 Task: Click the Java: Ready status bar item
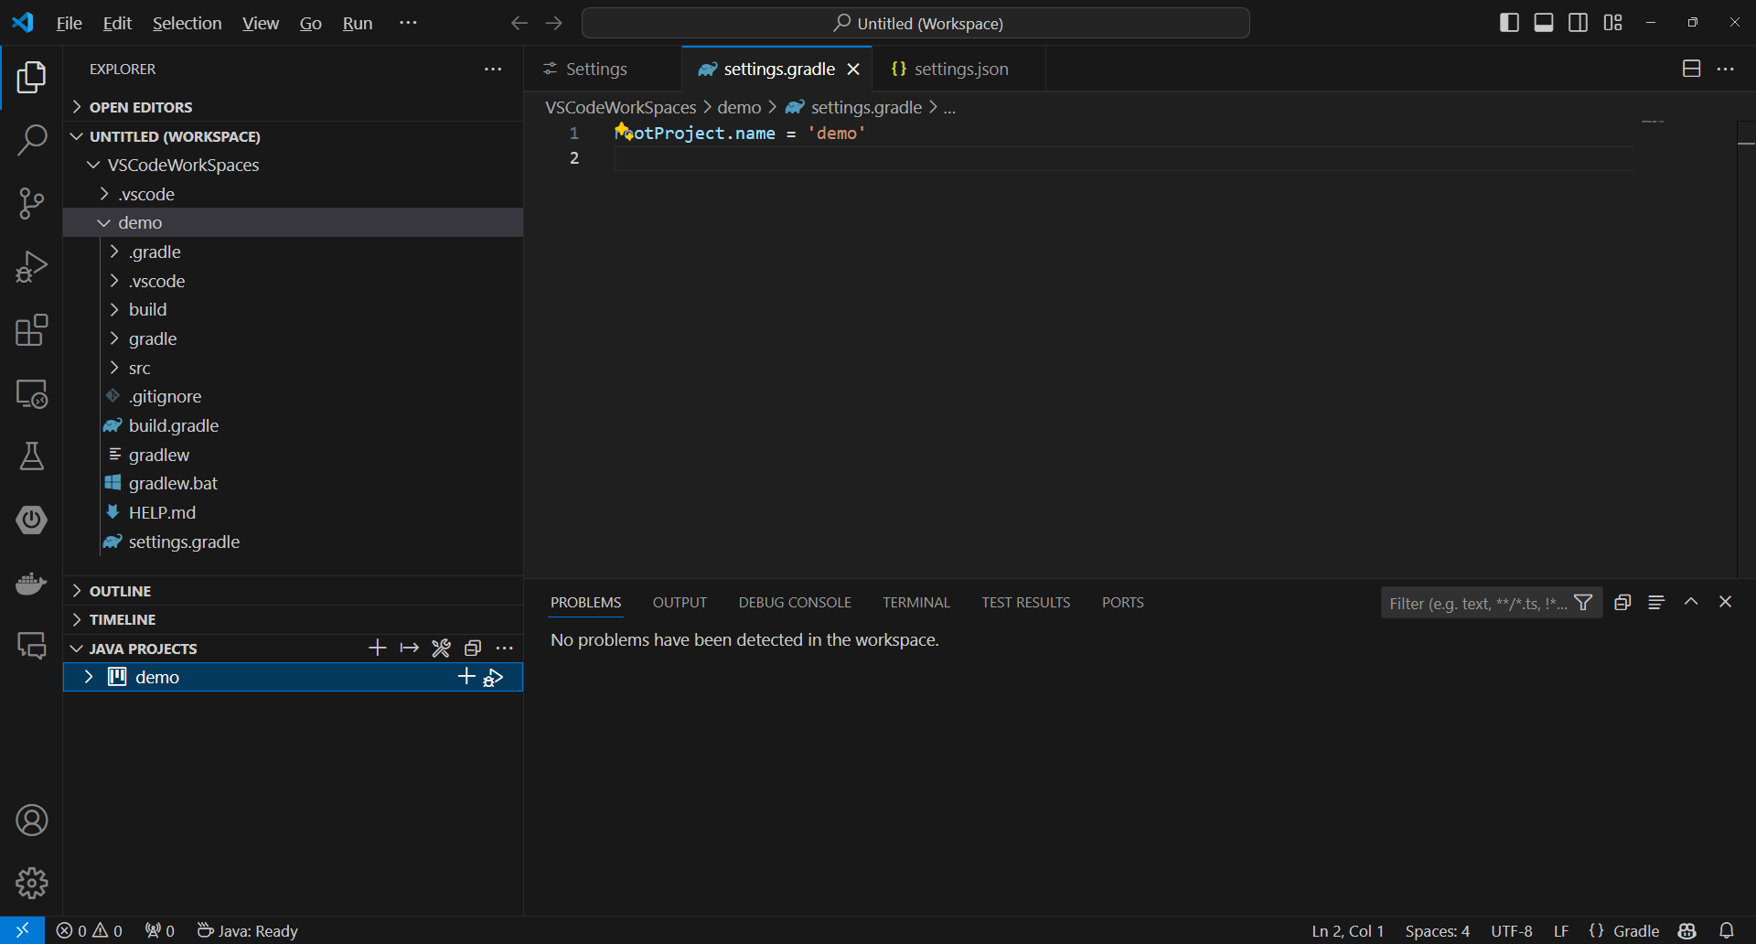coord(247,930)
